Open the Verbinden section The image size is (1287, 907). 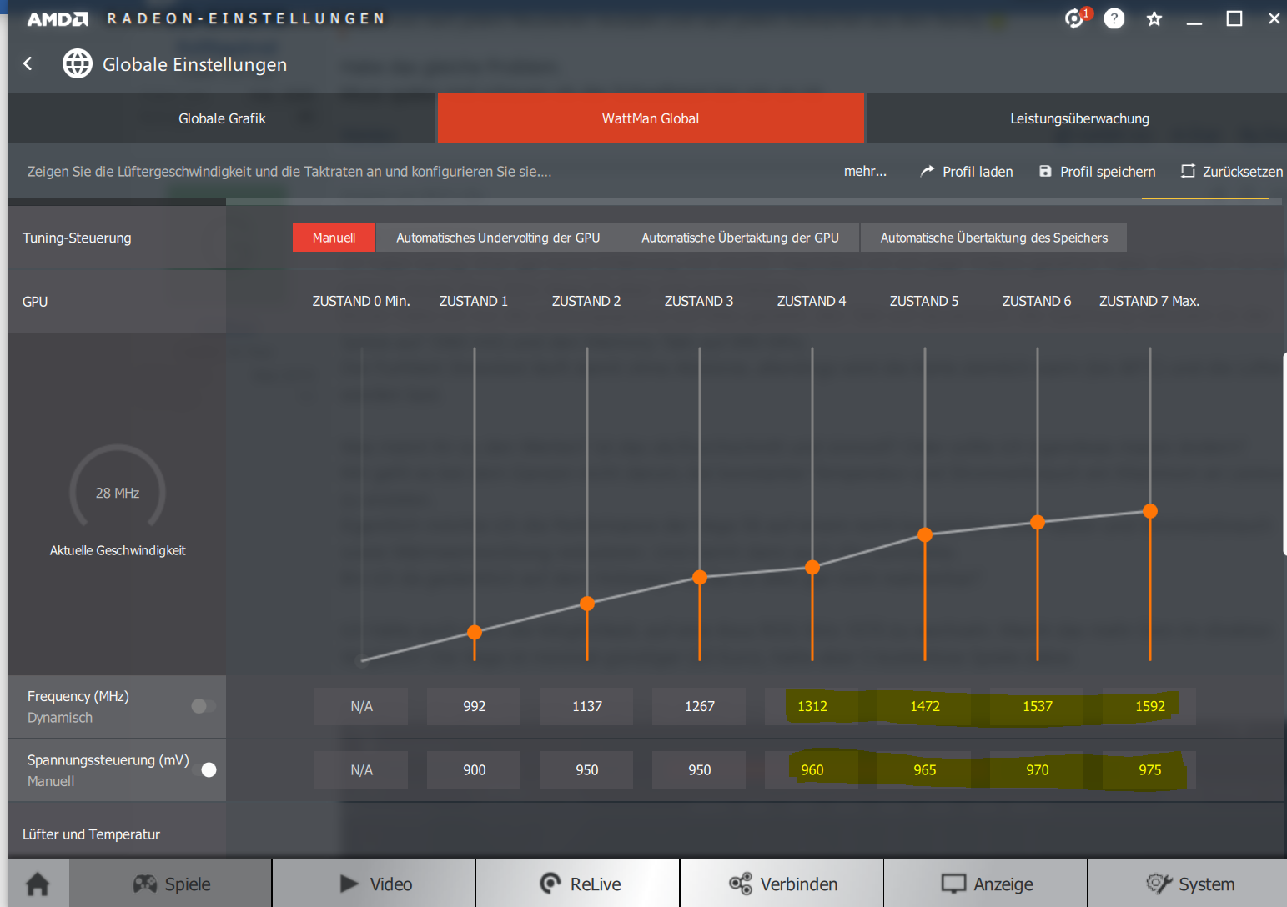point(782,884)
